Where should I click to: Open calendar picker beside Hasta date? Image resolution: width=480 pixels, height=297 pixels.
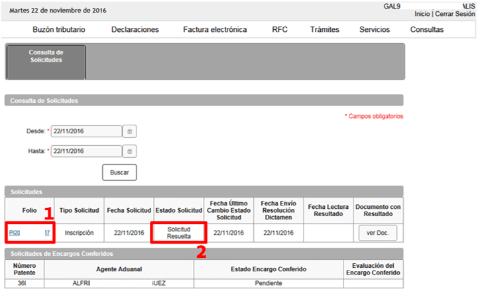tap(129, 151)
